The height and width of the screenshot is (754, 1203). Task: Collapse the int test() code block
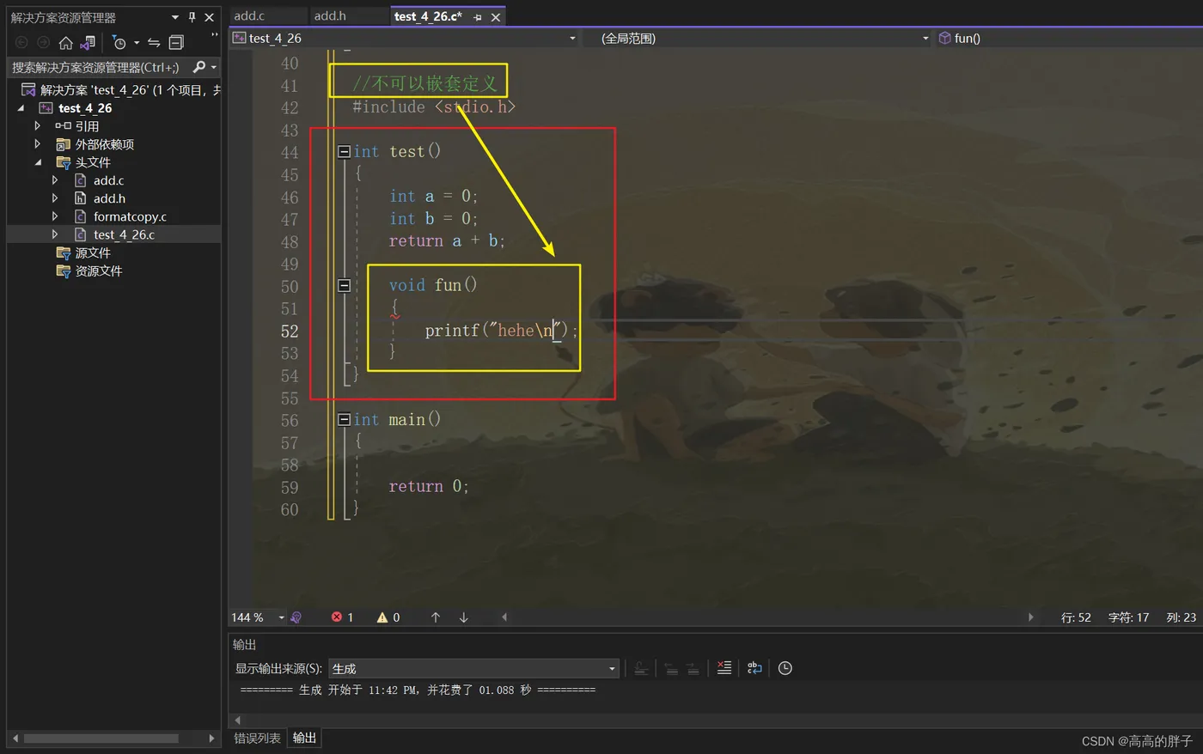pos(344,152)
